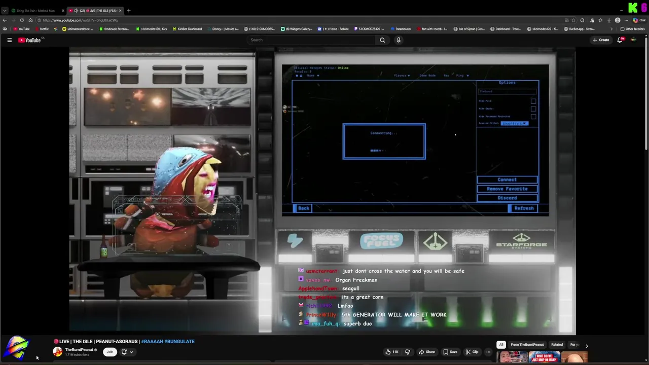Click the Join membership button

[x=110, y=352]
